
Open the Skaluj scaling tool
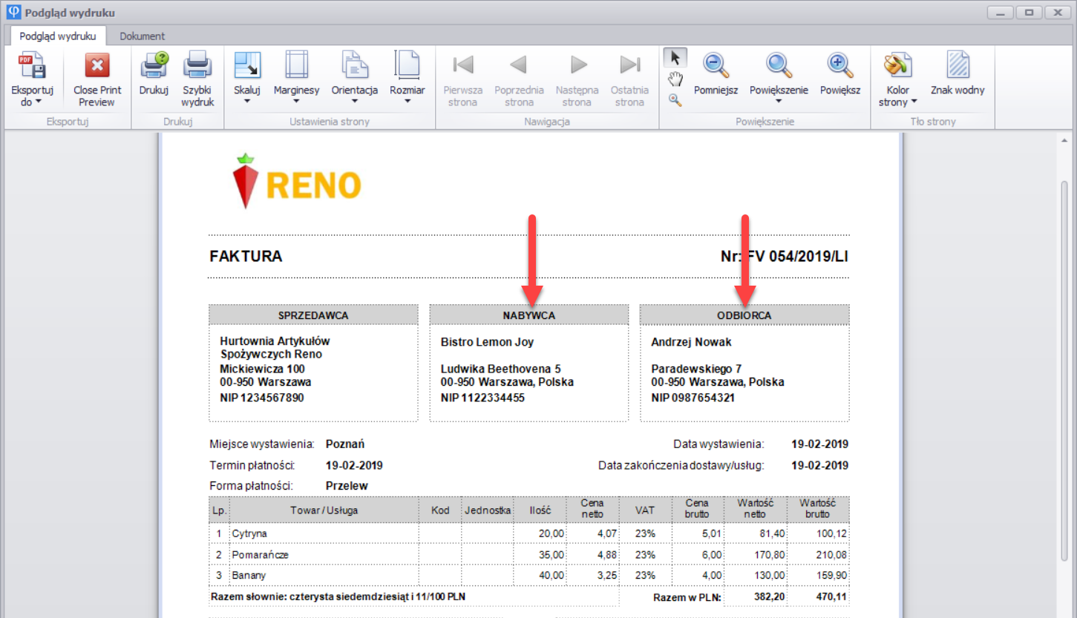[247, 65]
